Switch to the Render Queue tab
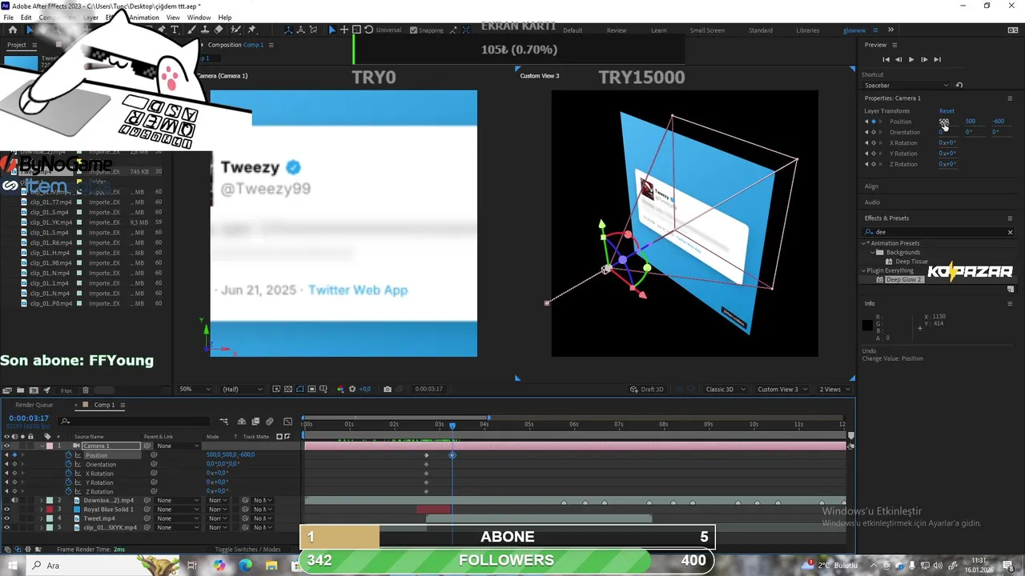1025x576 pixels. pos(34,405)
